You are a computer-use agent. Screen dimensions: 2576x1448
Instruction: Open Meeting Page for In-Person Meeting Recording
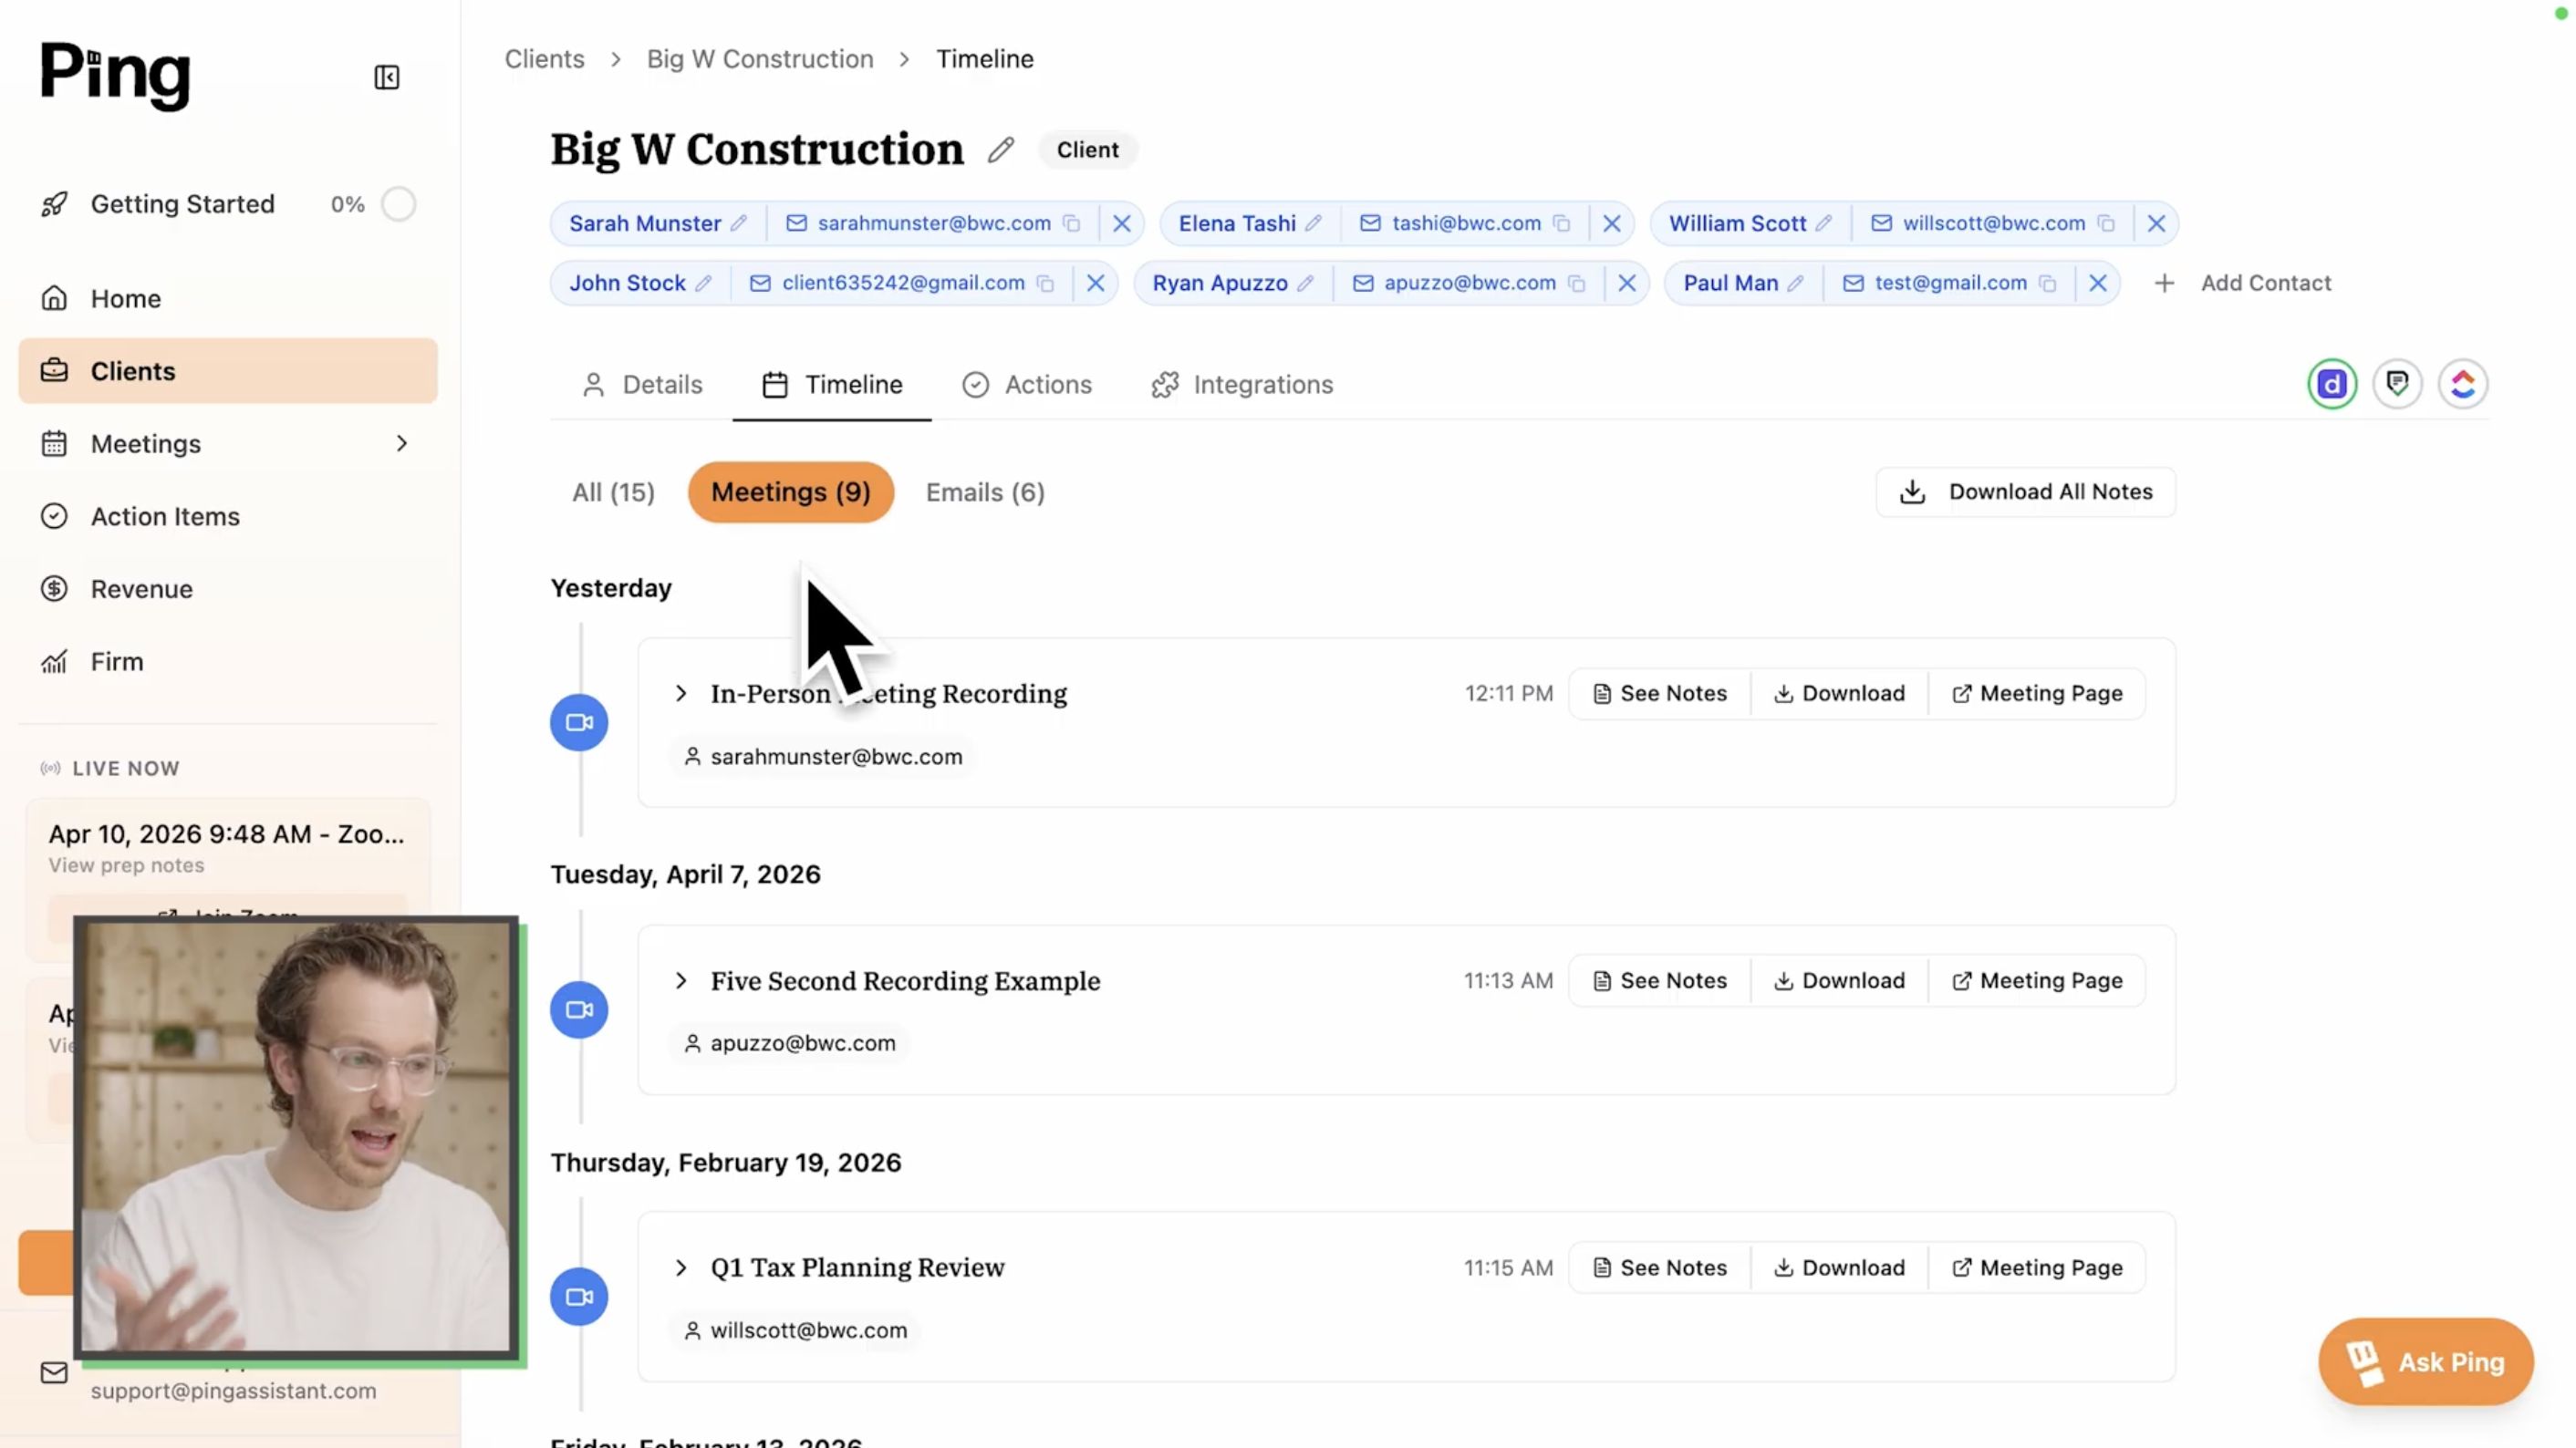pyautogui.click(x=2037, y=694)
